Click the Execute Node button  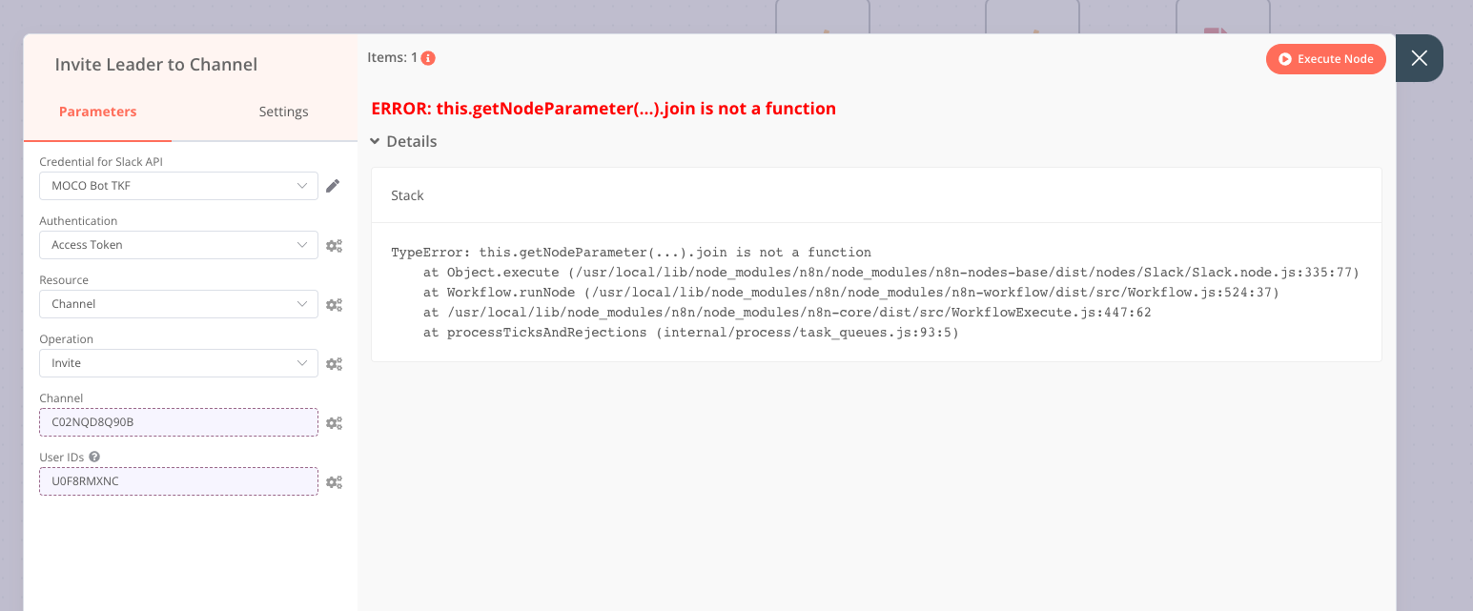click(x=1325, y=58)
